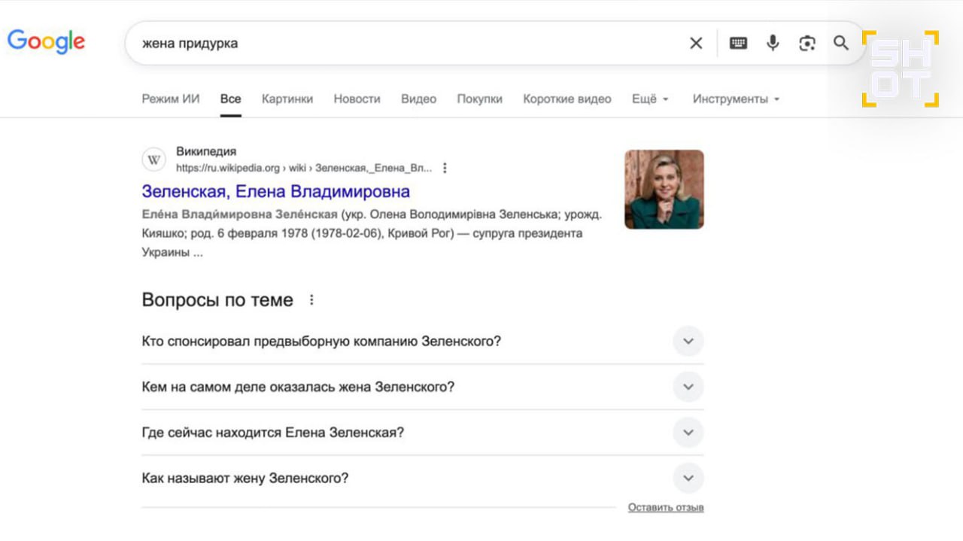Click the magnifier search button

pyautogui.click(x=841, y=44)
